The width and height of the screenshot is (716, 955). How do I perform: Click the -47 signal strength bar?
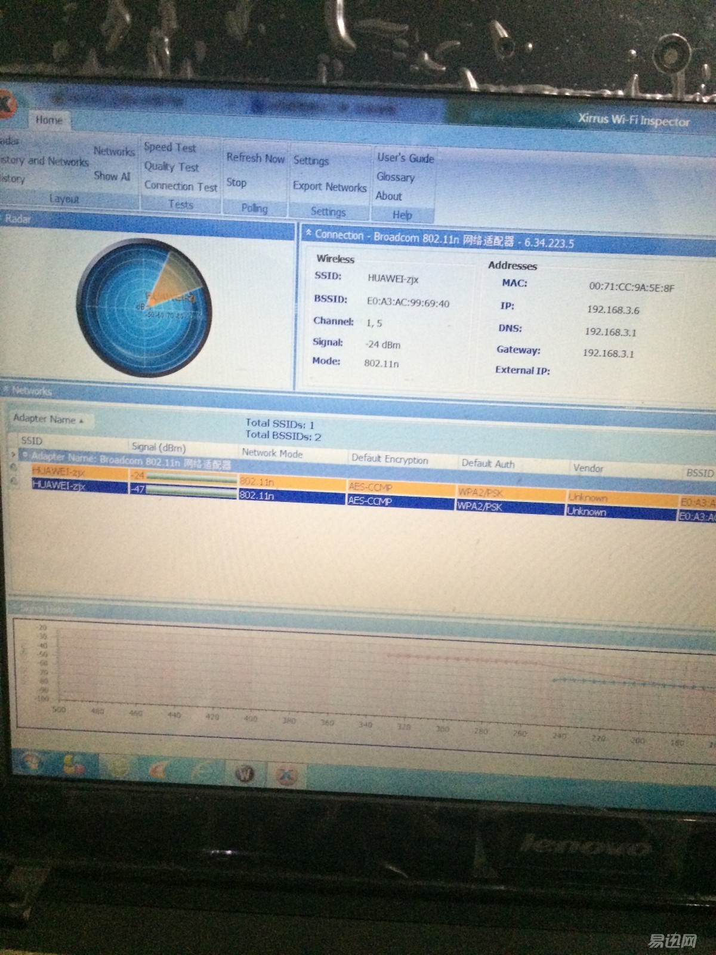pos(191,491)
